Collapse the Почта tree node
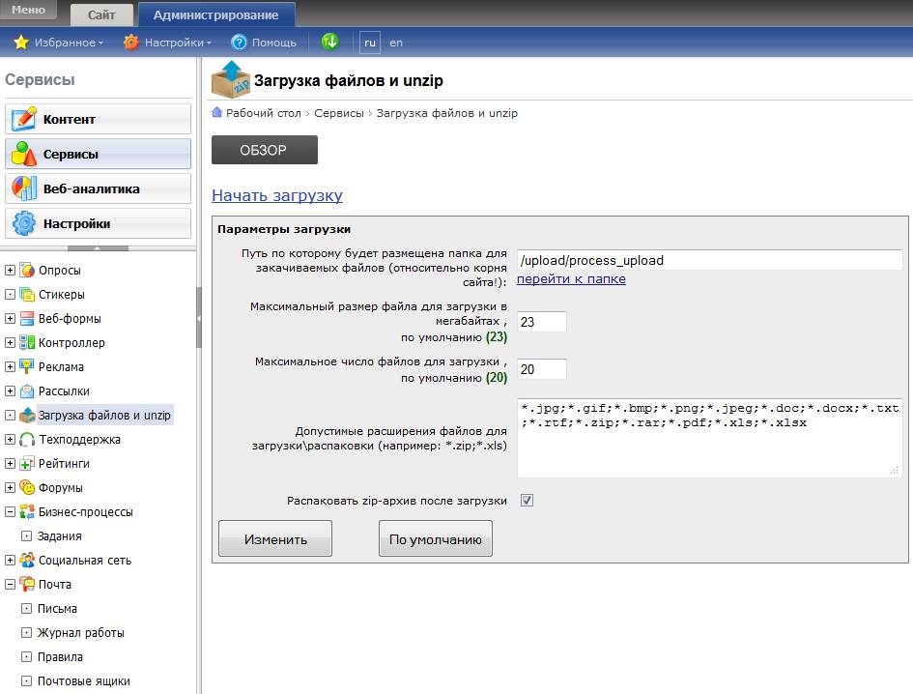Viewport: 913px width, 694px height. (x=10, y=585)
